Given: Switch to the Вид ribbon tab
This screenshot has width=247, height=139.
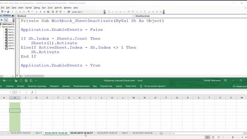Looking at the screenshot, I should click(x=95, y=86).
